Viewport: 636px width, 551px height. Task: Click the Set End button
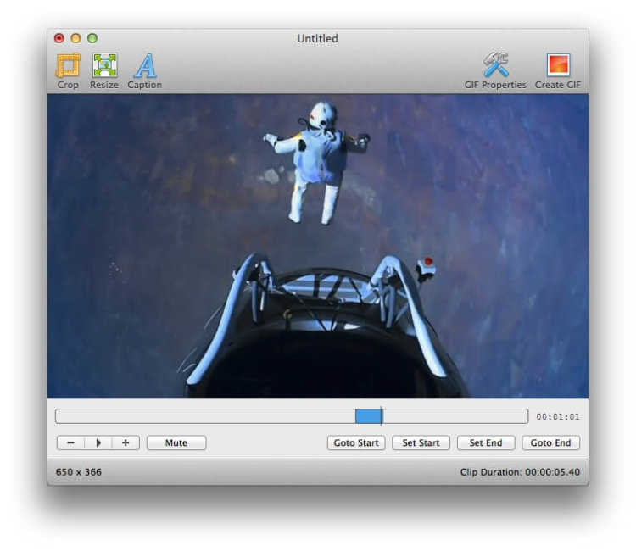click(486, 442)
